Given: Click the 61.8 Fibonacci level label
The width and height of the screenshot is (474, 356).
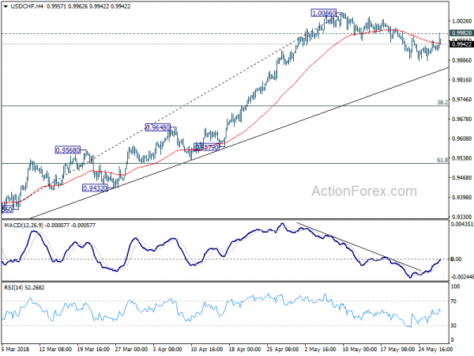Looking at the screenshot, I should [442, 160].
